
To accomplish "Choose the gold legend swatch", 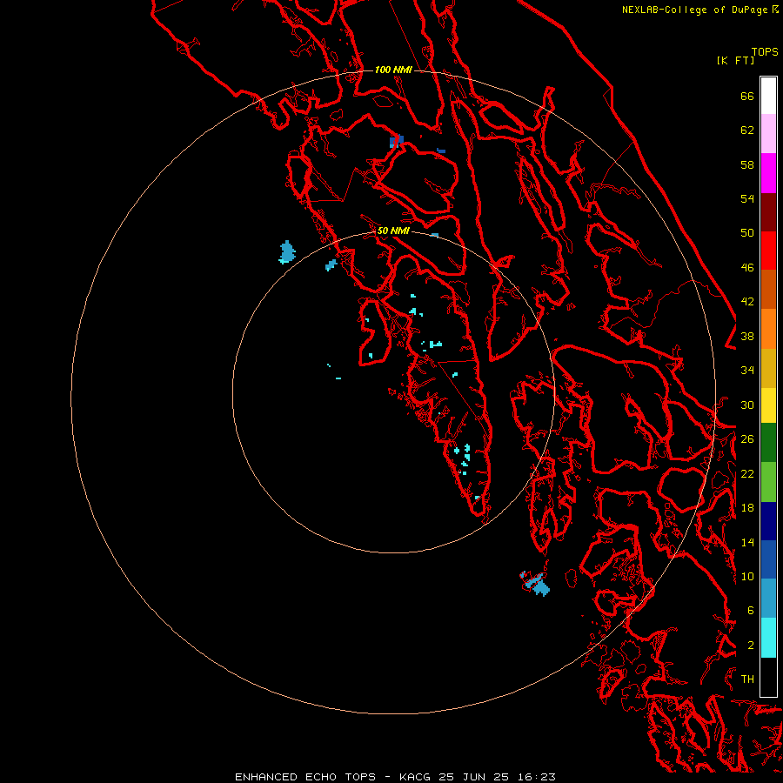I will pyautogui.click(x=768, y=367).
